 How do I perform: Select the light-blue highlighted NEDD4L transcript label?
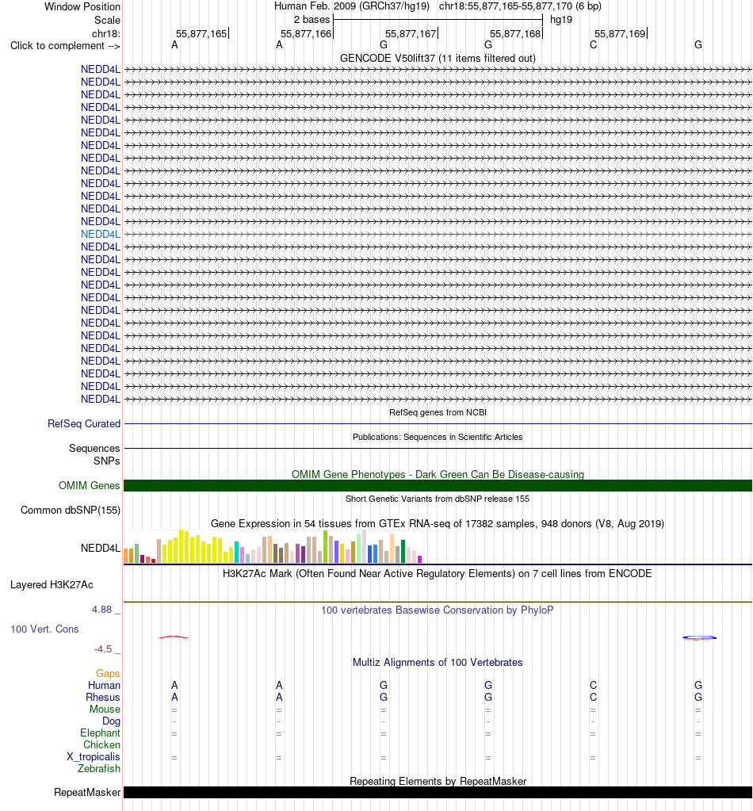[101, 234]
